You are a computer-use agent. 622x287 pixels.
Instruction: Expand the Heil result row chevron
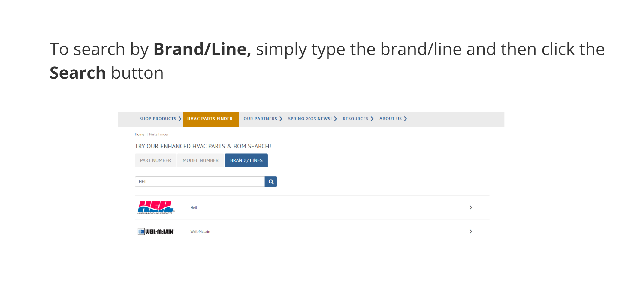470,207
